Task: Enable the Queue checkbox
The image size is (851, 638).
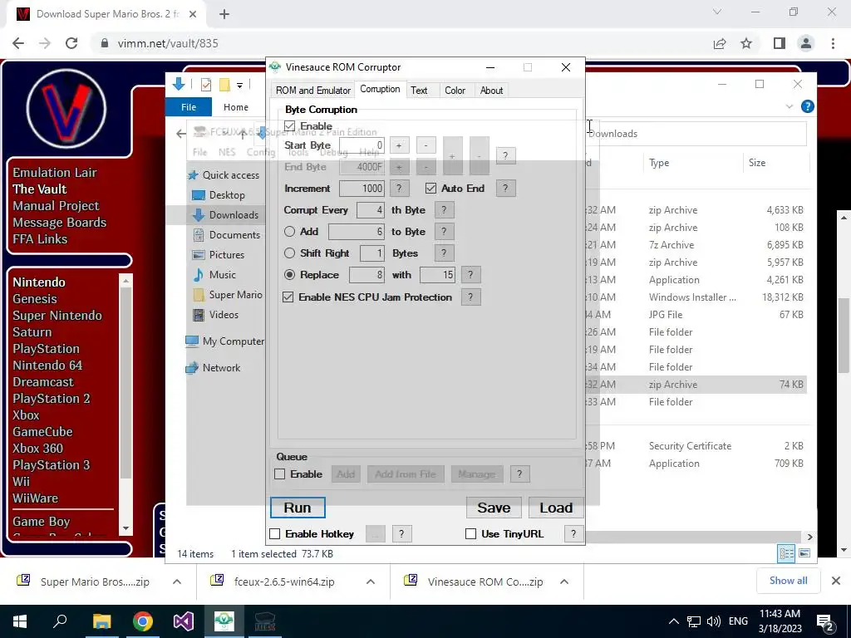Action: coord(279,474)
